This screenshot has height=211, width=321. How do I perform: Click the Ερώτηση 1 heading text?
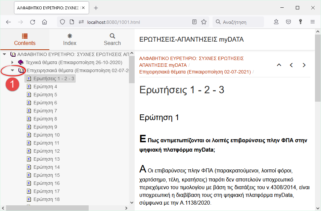pos(159,117)
